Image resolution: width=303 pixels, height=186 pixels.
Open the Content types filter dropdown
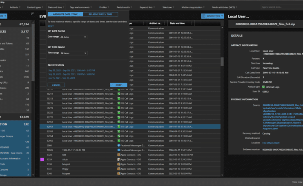pos(35,7)
